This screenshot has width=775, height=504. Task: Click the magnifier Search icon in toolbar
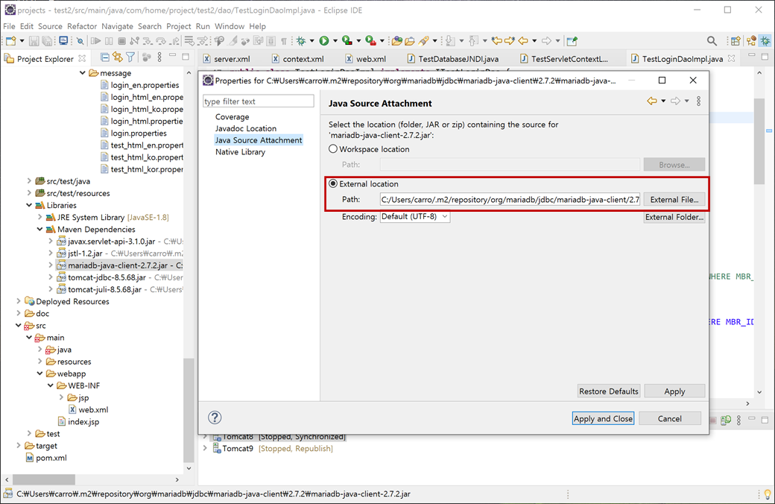[x=712, y=41]
